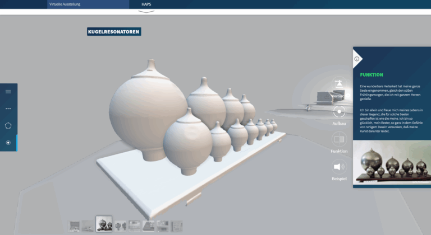
Task: Expand the top navigation chevron below HAPS
Action: pos(146,12)
